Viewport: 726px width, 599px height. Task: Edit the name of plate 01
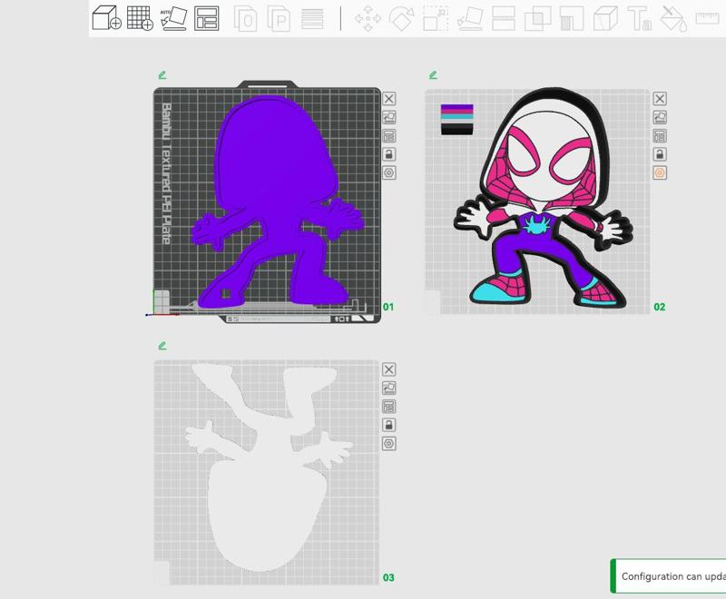[x=162, y=75]
